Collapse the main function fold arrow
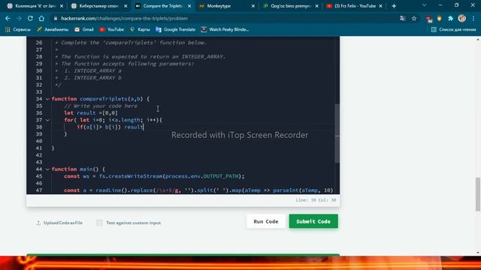 click(x=47, y=169)
